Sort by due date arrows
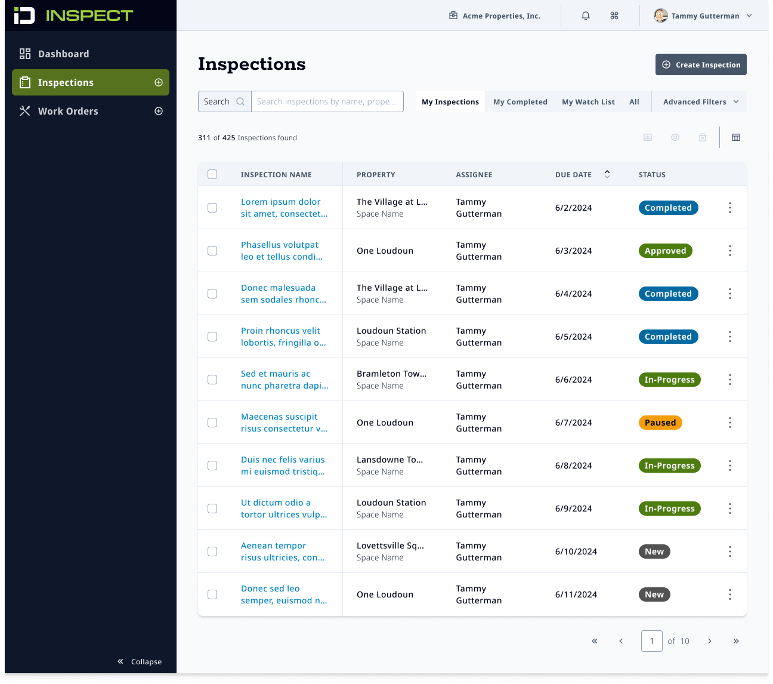773x684 pixels. point(607,174)
